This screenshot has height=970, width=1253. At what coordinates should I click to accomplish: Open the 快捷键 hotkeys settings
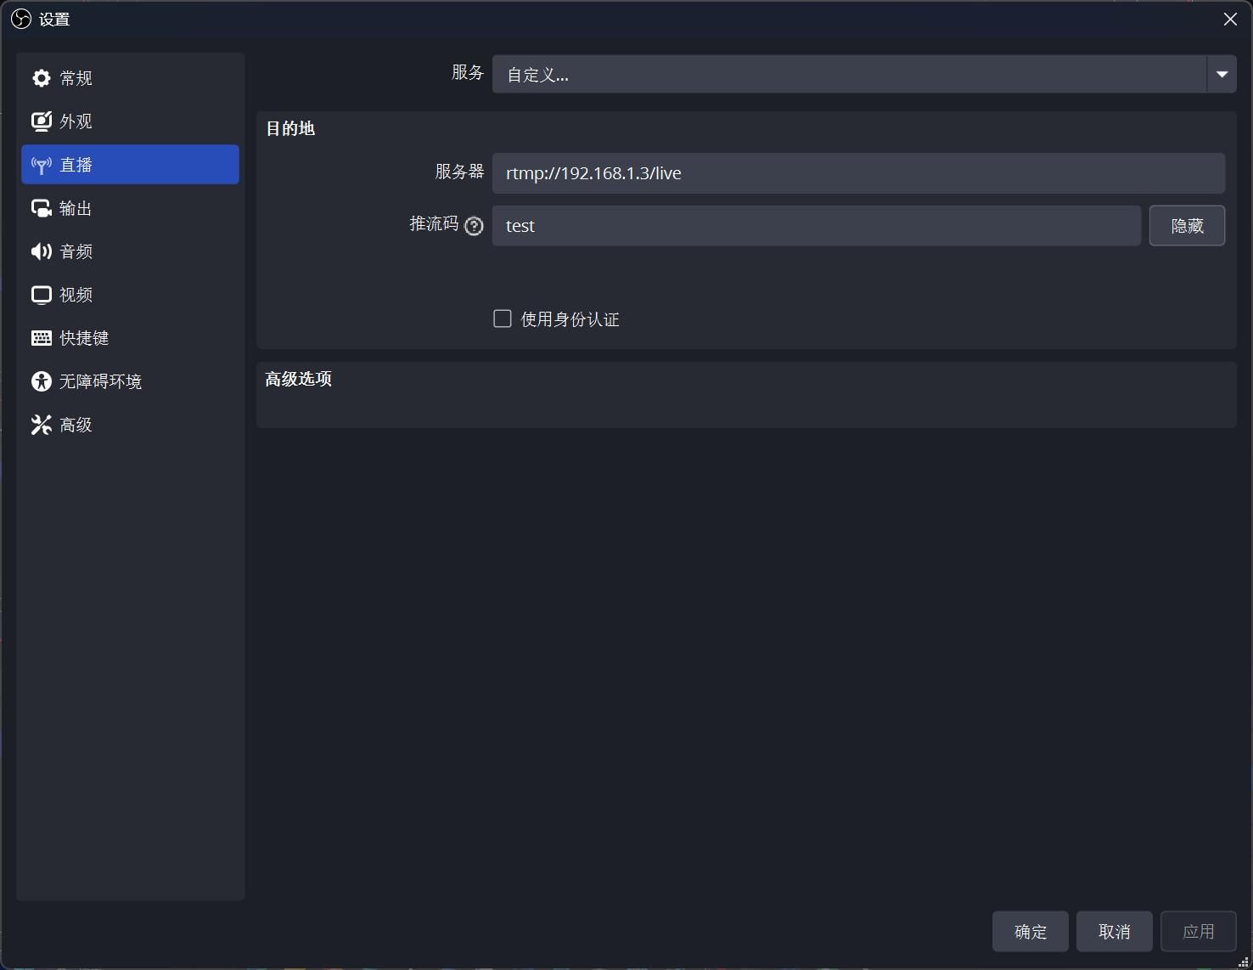point(130,338)
